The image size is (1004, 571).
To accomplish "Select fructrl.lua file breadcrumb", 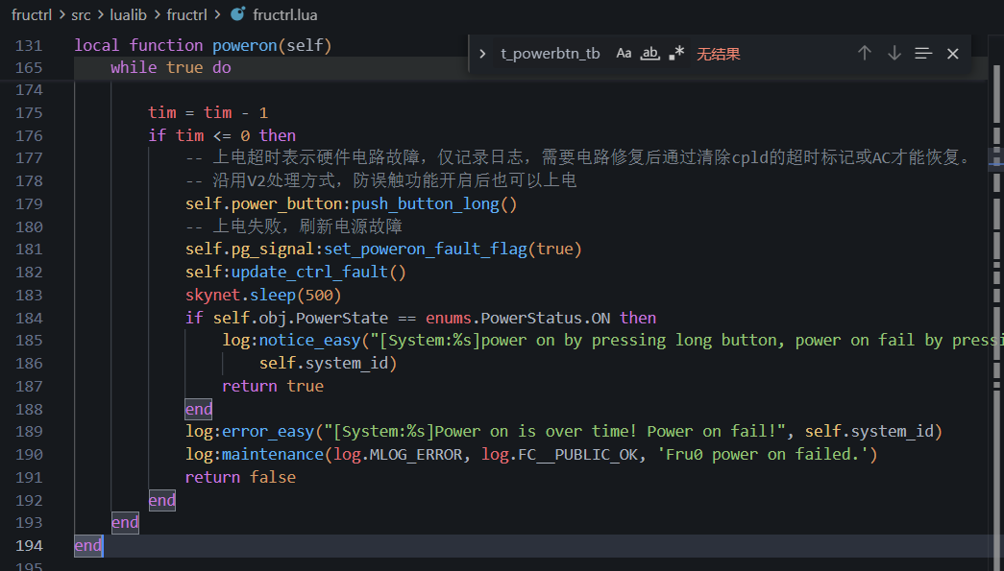I will tap(285, 14).
